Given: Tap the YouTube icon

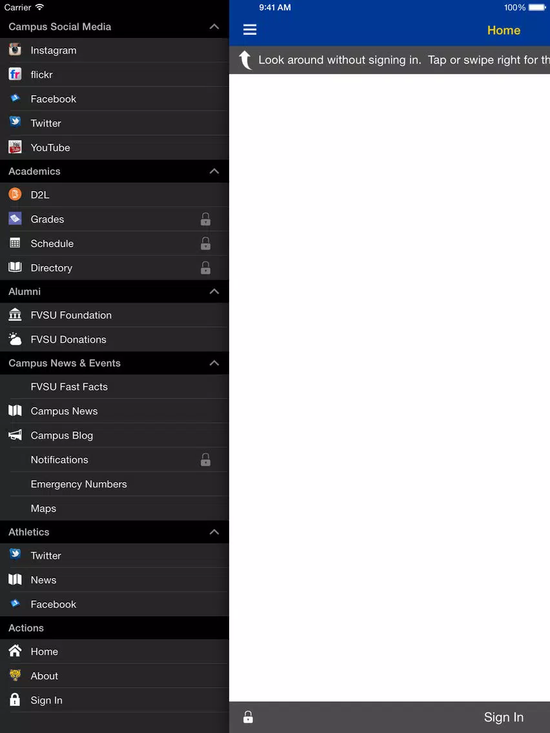Looking at the screenshot, I should [x=15, y=146].
